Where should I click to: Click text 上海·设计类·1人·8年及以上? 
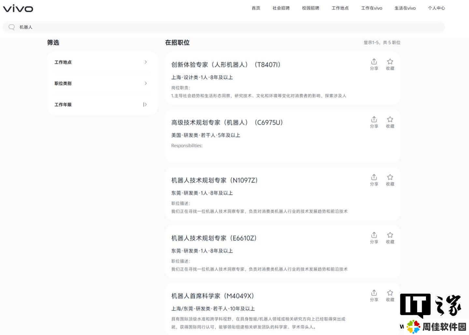coord(202,77)
